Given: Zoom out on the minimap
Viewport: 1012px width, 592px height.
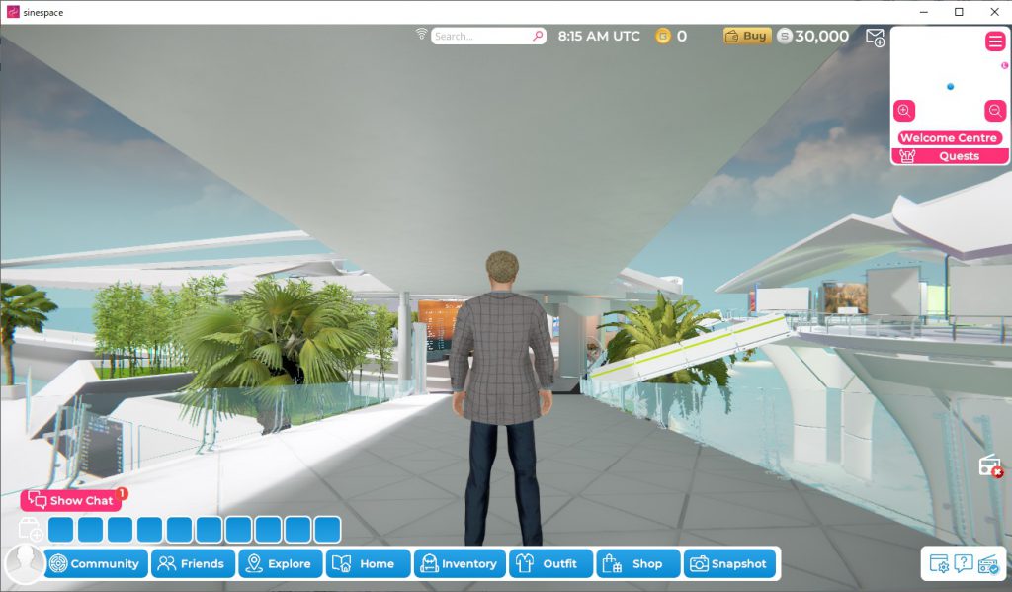Looking at the screenshot, I should (995, 111).
